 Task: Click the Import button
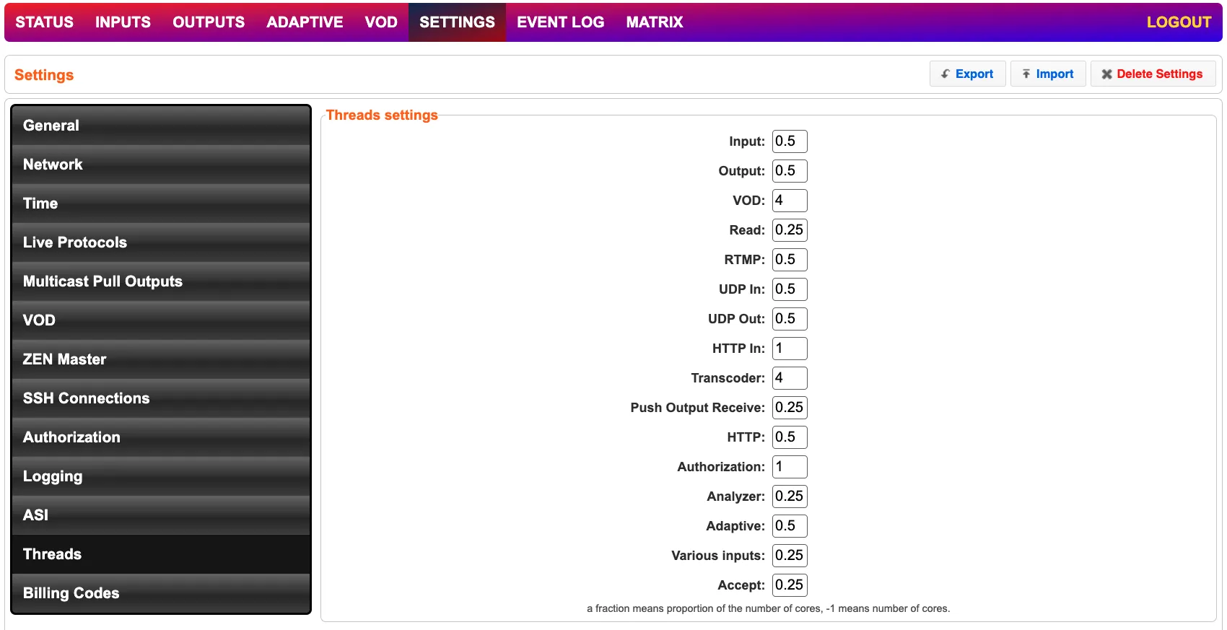click(x=1048, y=74)
